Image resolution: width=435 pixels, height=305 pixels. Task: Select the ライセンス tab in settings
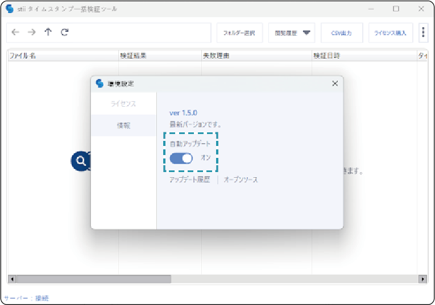[123, 104]
